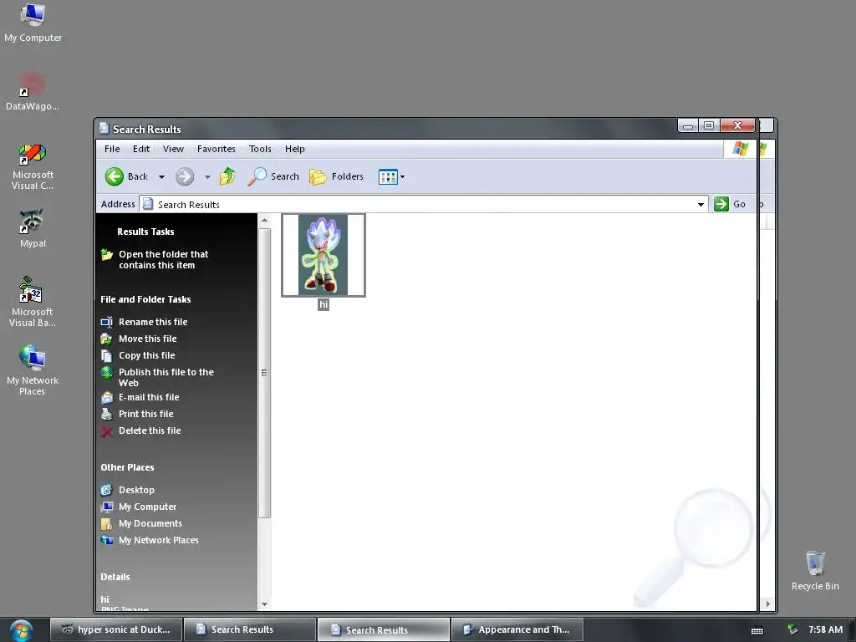
Task: Click the keyboard icon in system tray
Action: [x=757, y=630]
